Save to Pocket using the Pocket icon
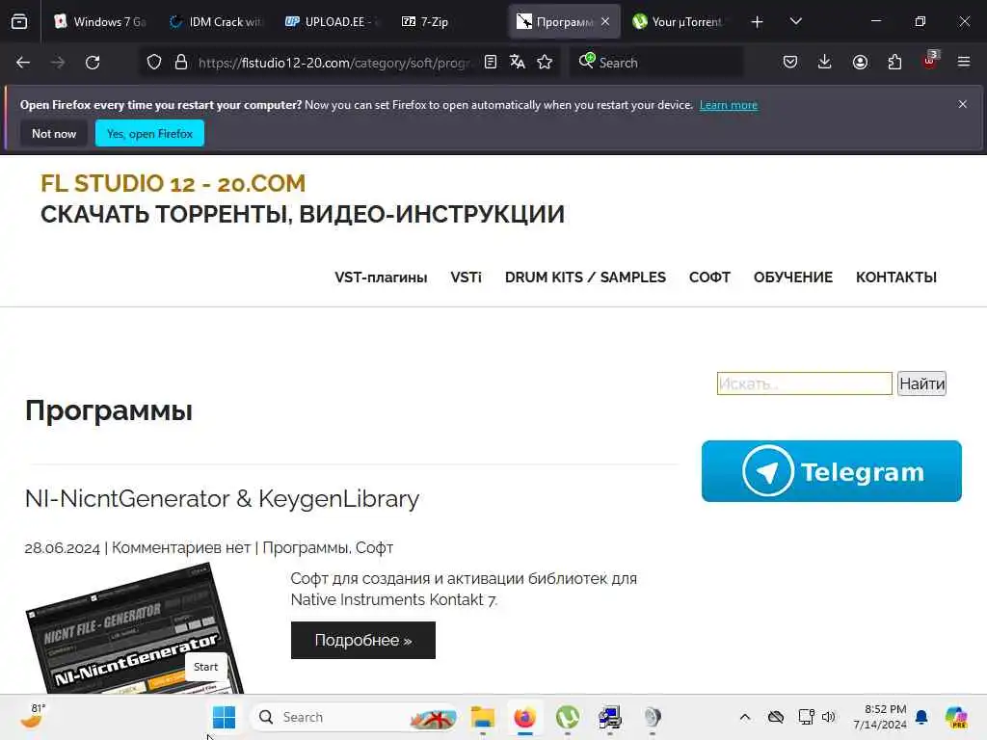 click(x=790, y=63)
